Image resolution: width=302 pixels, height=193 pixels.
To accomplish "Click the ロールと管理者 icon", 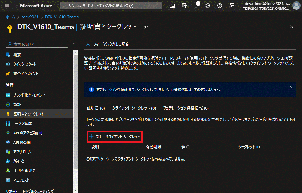I will [8, 171].
